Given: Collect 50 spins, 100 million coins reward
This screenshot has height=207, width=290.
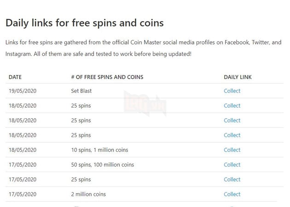Looking at the screenshot, I should 232,165.
